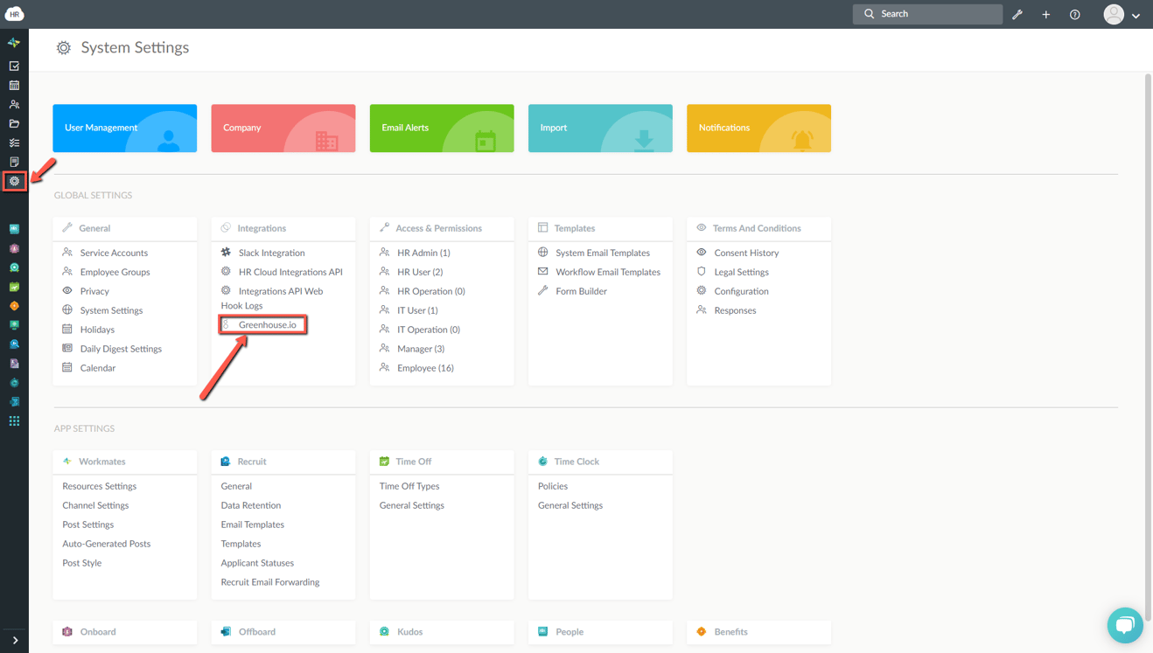The image size is (1153, 653).
Task: Select HR Admin (1) permissions
Action: [x=423, y=253]
